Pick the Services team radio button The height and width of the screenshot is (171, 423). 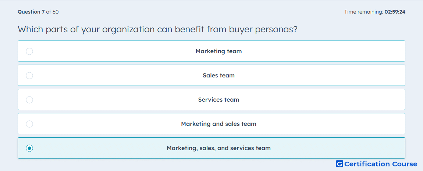[29, 100]
